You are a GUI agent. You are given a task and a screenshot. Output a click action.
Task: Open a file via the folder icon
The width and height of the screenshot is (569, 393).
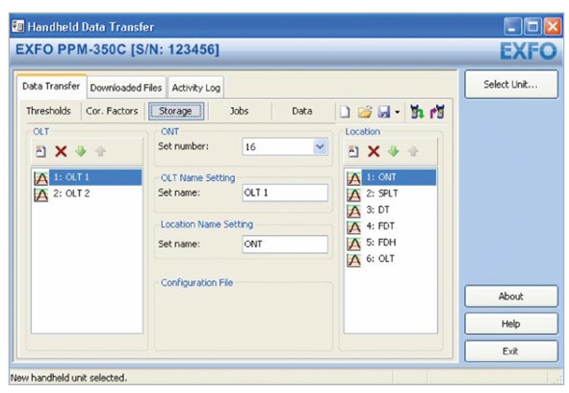(365, 112)
